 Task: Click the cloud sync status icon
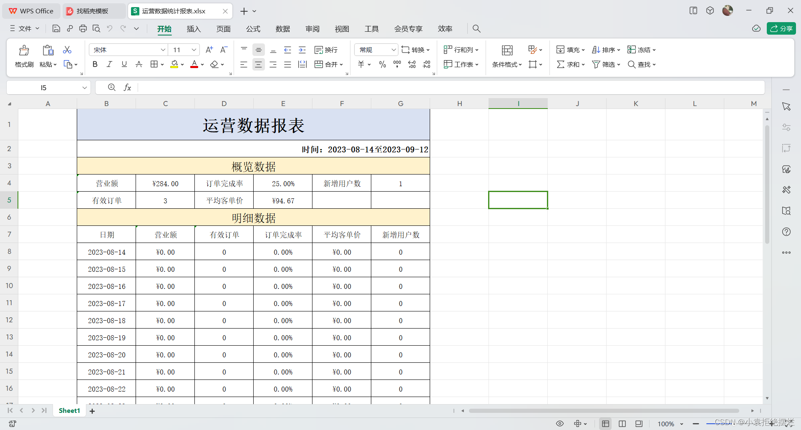756,28
